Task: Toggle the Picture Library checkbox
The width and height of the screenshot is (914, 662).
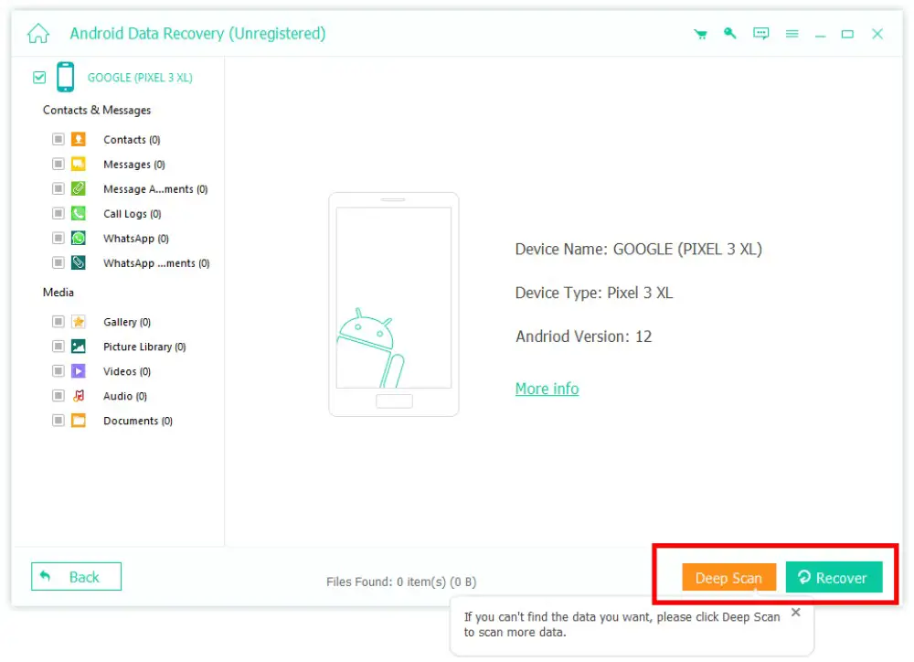Action: point(58,347)
